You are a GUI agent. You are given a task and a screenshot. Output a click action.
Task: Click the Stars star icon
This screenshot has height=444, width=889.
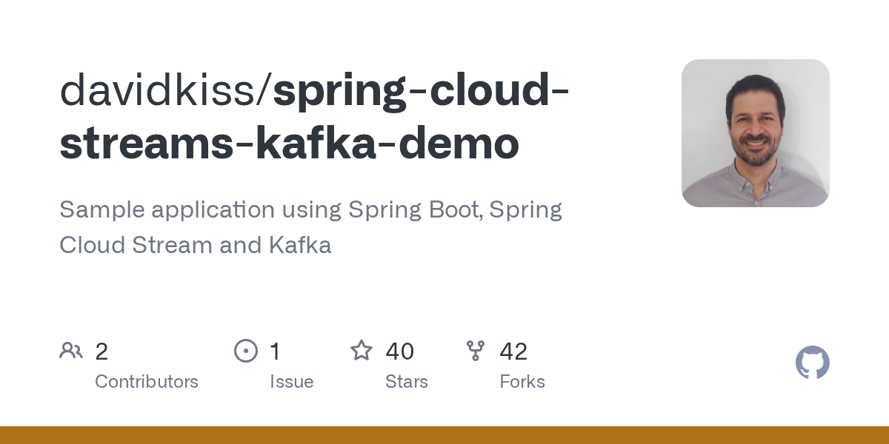(x=362, y=350)
